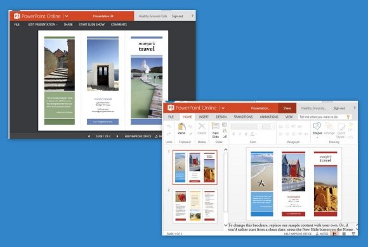Go to previous slide arrow in viewer
The height and width of the screenshot is (247, 368).
tap(89, 136)
